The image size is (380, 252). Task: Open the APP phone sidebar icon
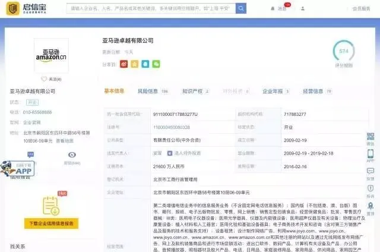[370, 154]
